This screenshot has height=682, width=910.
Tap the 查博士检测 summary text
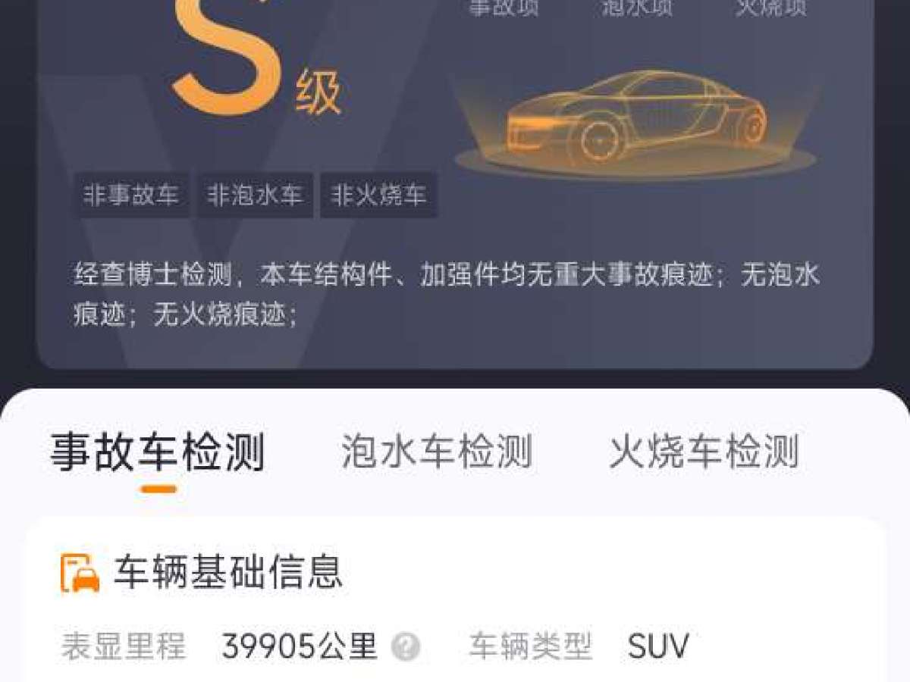click(x=447, y=295)
